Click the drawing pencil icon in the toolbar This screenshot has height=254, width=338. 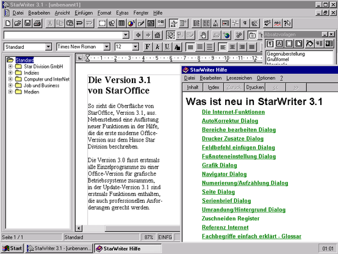tap(141, 23)
